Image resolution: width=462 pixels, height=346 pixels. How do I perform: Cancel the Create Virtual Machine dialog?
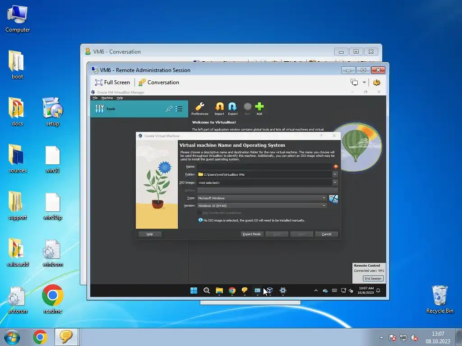pyautogui.click(x=327, y=234)
